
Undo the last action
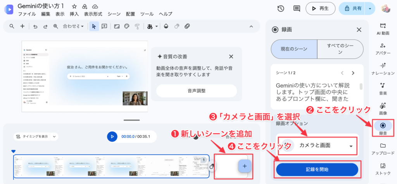click(x=35, y=26)
